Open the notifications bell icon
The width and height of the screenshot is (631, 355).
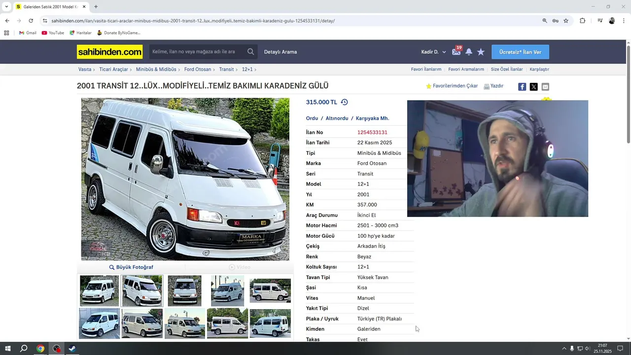click(x=469, y=52)
